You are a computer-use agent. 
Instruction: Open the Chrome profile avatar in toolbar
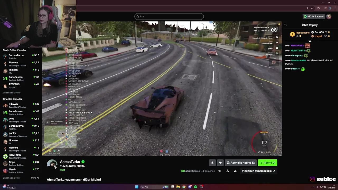(330, 8)
